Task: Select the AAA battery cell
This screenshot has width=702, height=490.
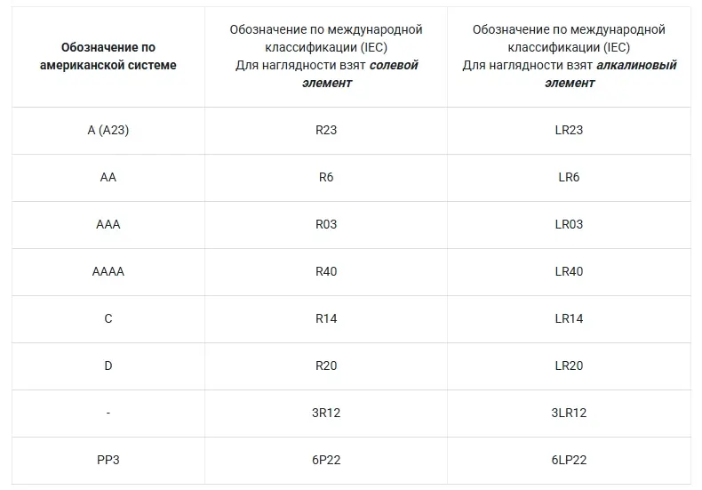Action: coord(108,224)
